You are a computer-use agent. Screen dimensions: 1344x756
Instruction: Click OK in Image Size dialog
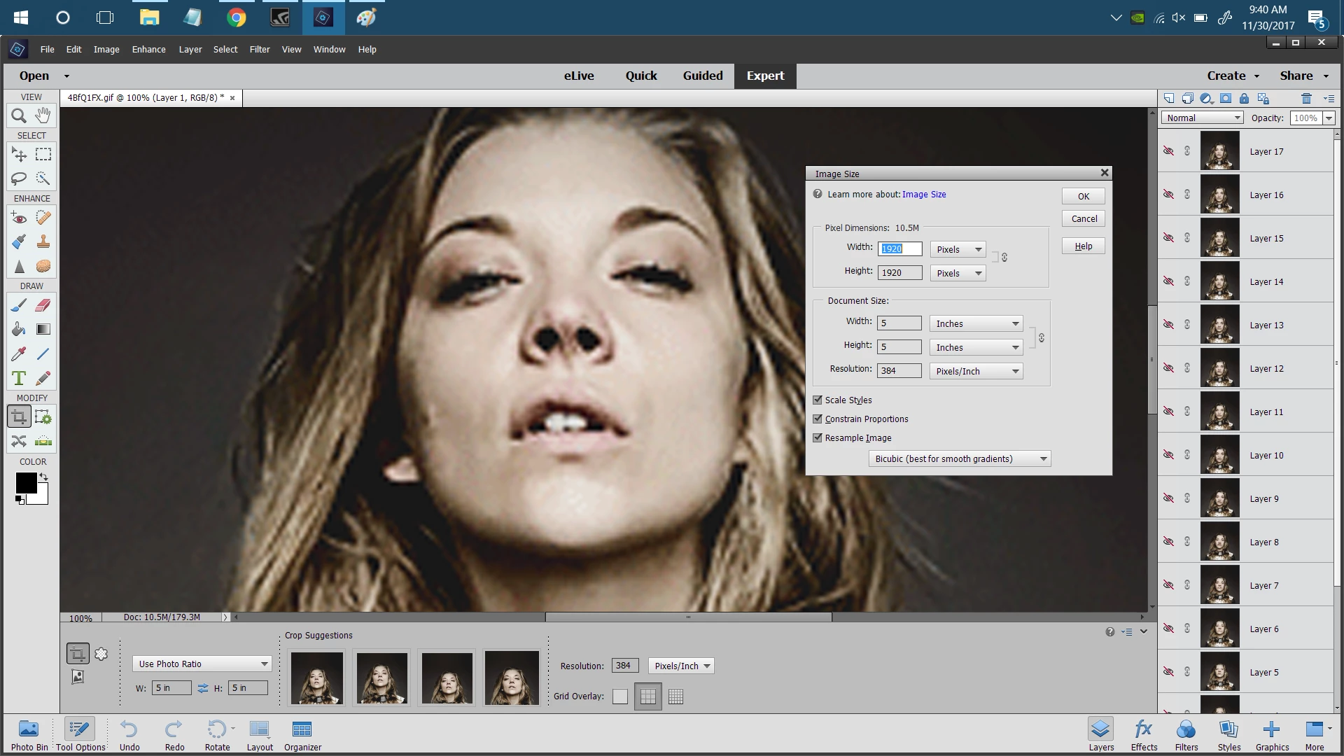(1083, 196)
